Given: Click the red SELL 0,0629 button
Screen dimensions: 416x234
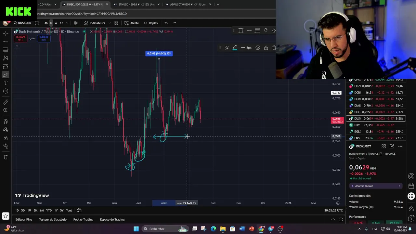Looking at the screenshot, I should tap(20, 38).
